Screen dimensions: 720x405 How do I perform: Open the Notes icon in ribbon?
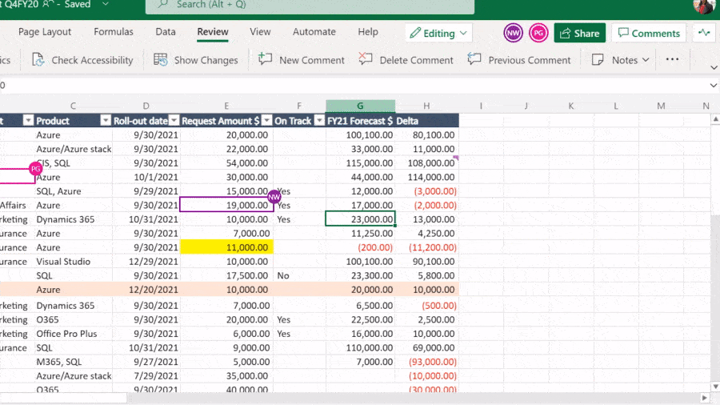598,60
